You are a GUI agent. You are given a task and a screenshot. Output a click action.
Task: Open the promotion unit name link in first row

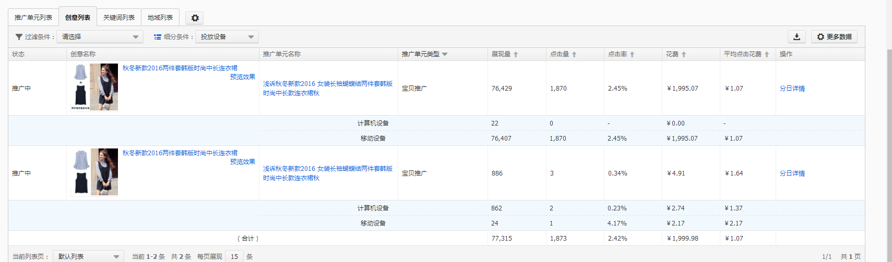click(328, 89)
